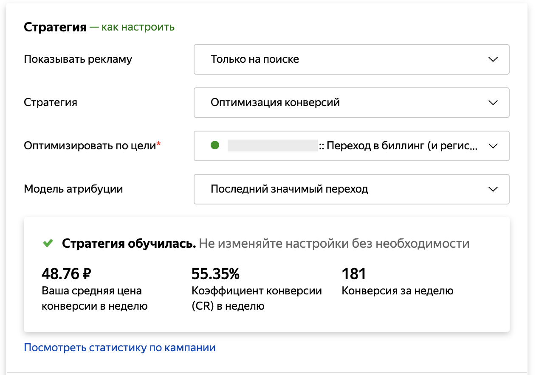Click the chevron arrow in 'Только на поиске' field
This screenshot has width=536, height=375.
(493, 59)
